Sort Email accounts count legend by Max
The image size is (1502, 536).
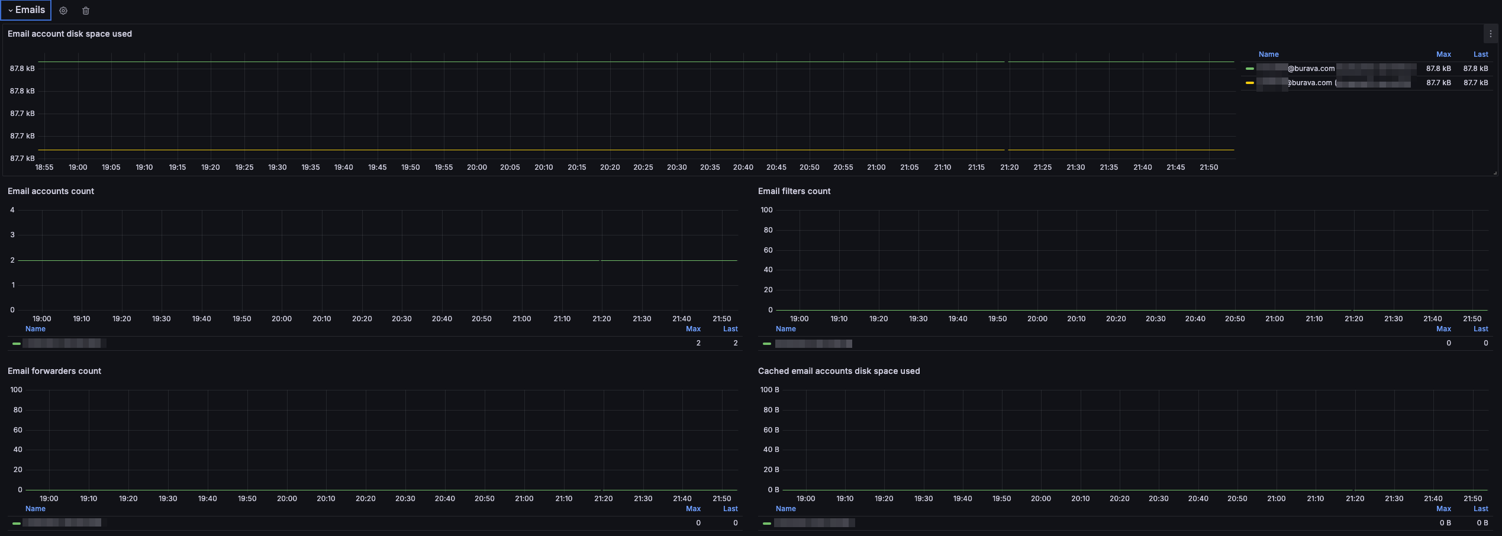click(x=693, y=329)
